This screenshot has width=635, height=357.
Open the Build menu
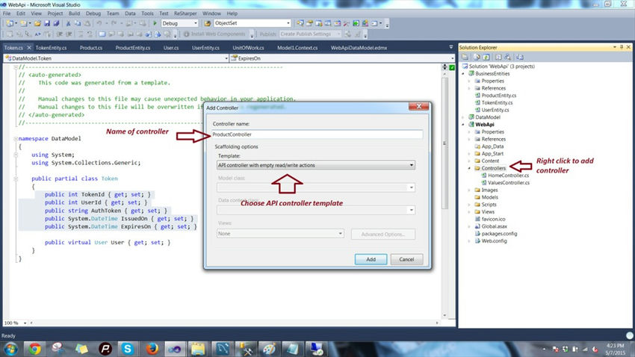pos(74,13)
